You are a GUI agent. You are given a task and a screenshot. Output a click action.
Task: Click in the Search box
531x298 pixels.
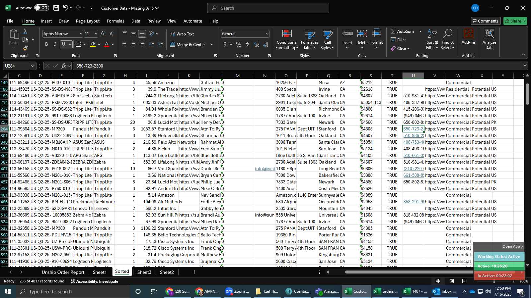click(x=268, y=8)
